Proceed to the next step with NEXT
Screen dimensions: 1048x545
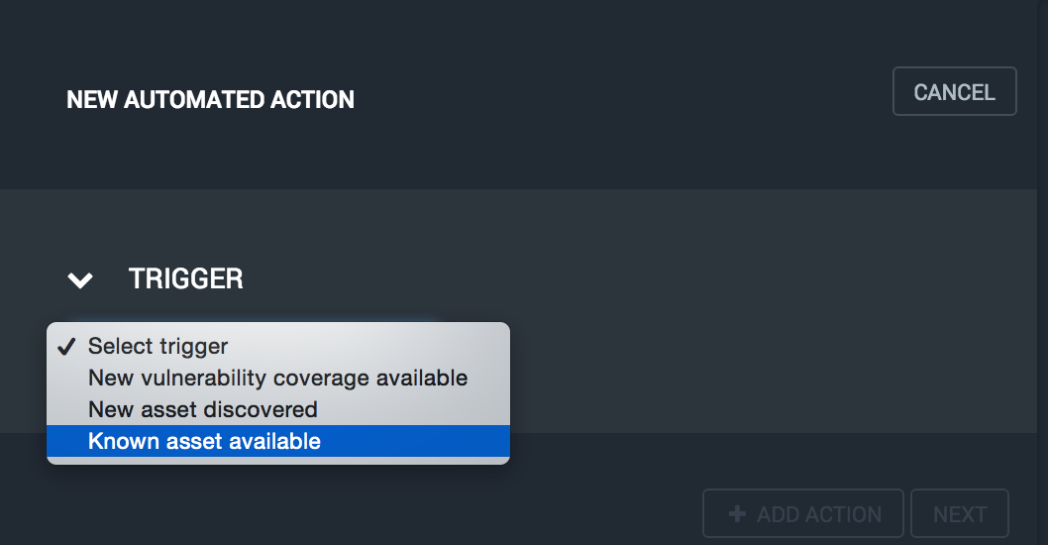coord(959,514)
